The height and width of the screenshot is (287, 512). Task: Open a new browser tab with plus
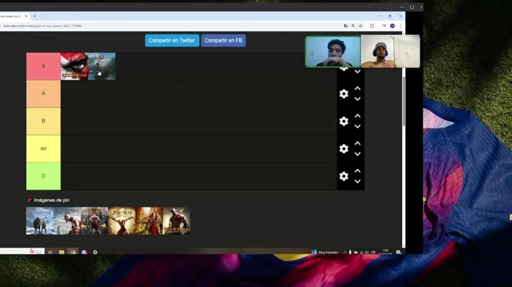pyautogui.click(x=34, y=16)
